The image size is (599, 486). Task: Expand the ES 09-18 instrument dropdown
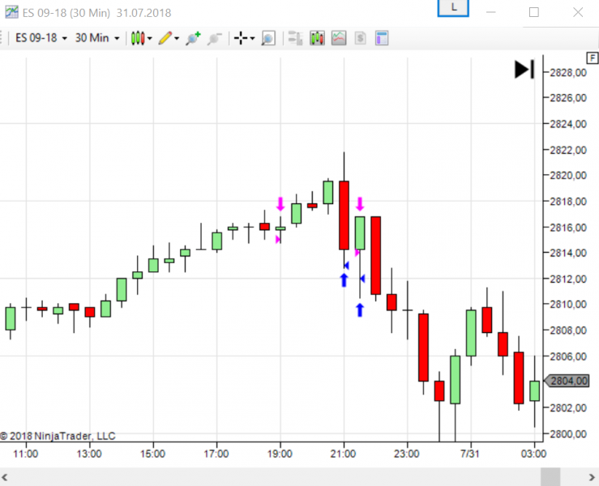point(41,38)
